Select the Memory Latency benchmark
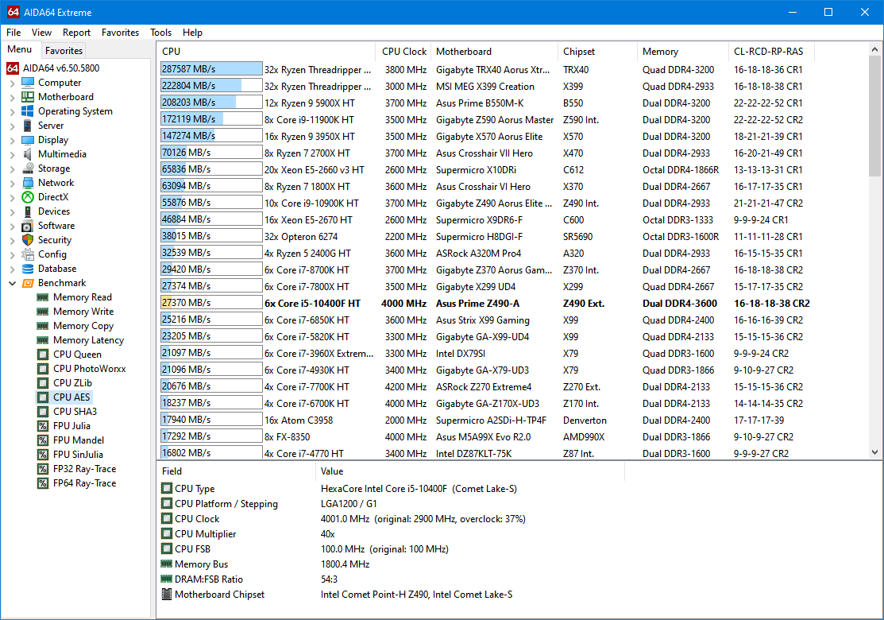 tap(88, 340)
